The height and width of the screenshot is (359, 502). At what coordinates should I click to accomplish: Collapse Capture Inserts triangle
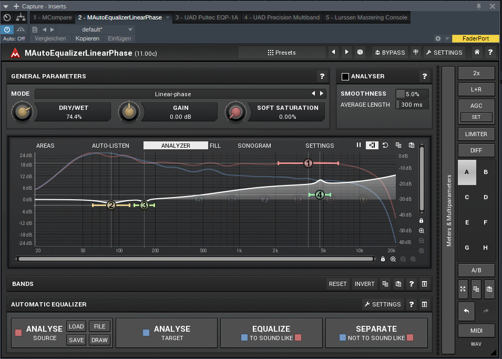pos(5,6)
